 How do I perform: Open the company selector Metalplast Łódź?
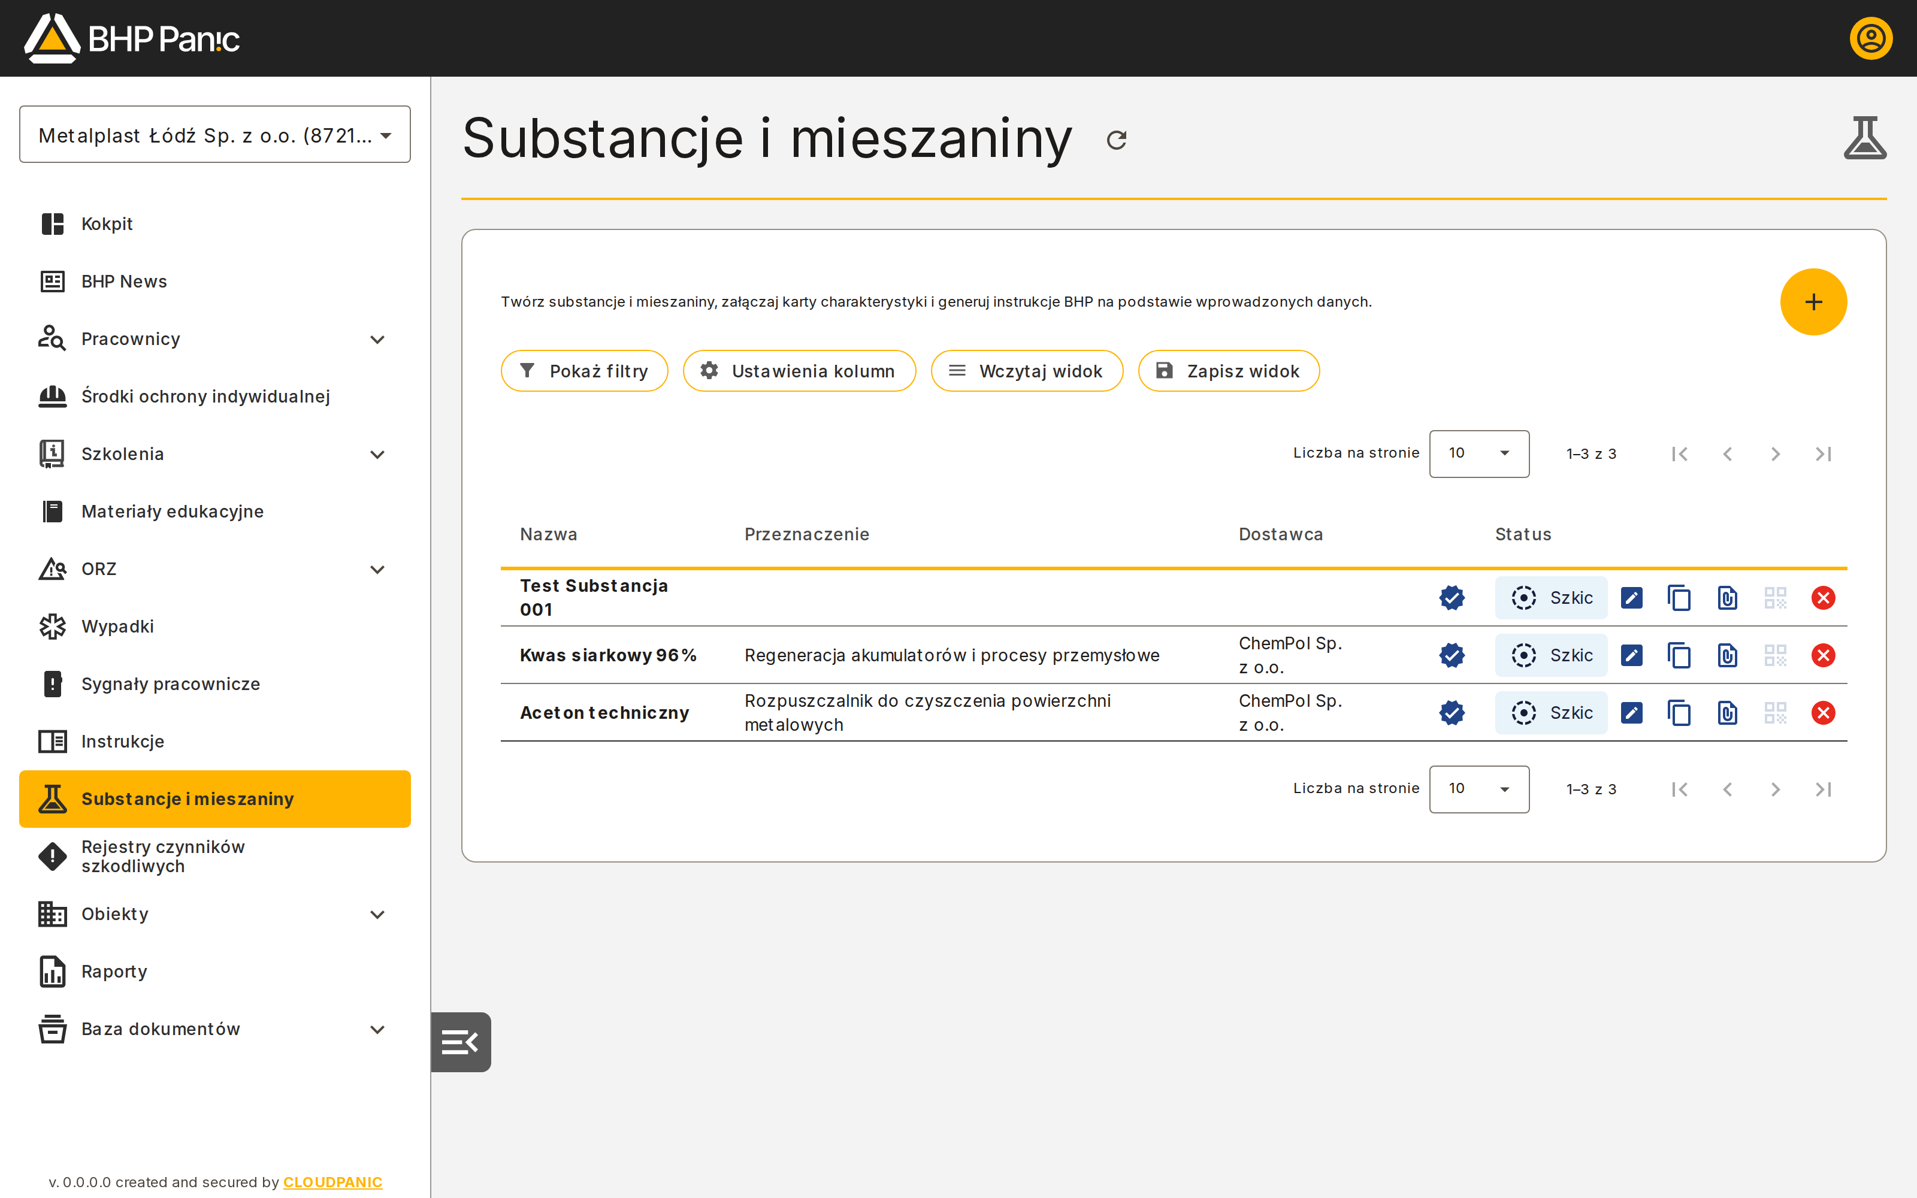pyautogui.click(x=214, y=135)
